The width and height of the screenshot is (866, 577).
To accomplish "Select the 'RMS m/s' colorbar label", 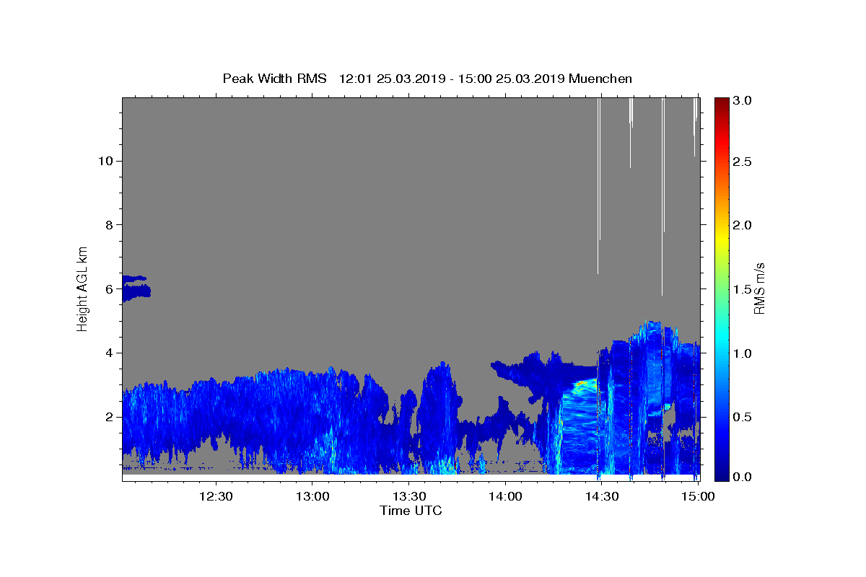I will point(758,288).
